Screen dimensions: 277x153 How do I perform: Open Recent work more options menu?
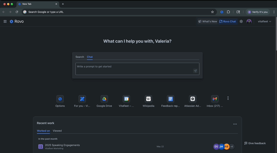[x=235, y=124]
